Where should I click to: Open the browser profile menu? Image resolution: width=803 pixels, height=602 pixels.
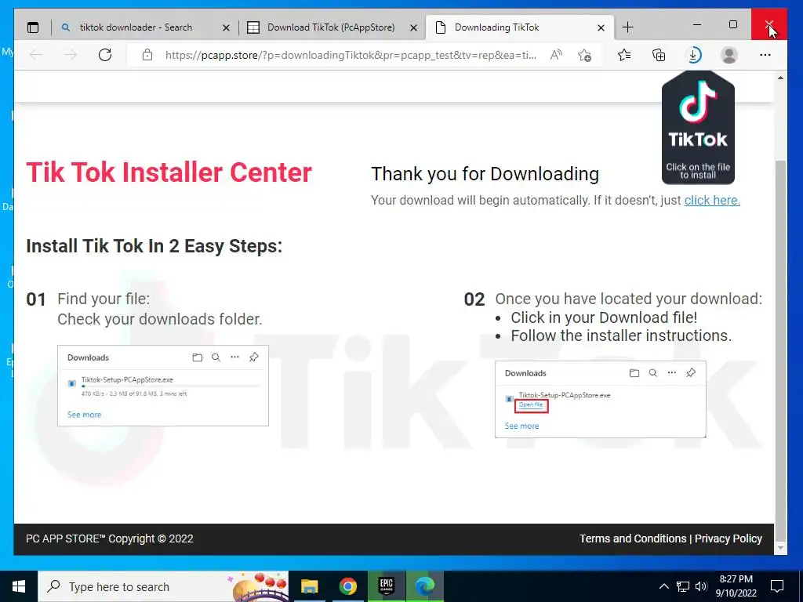(729, 55)
